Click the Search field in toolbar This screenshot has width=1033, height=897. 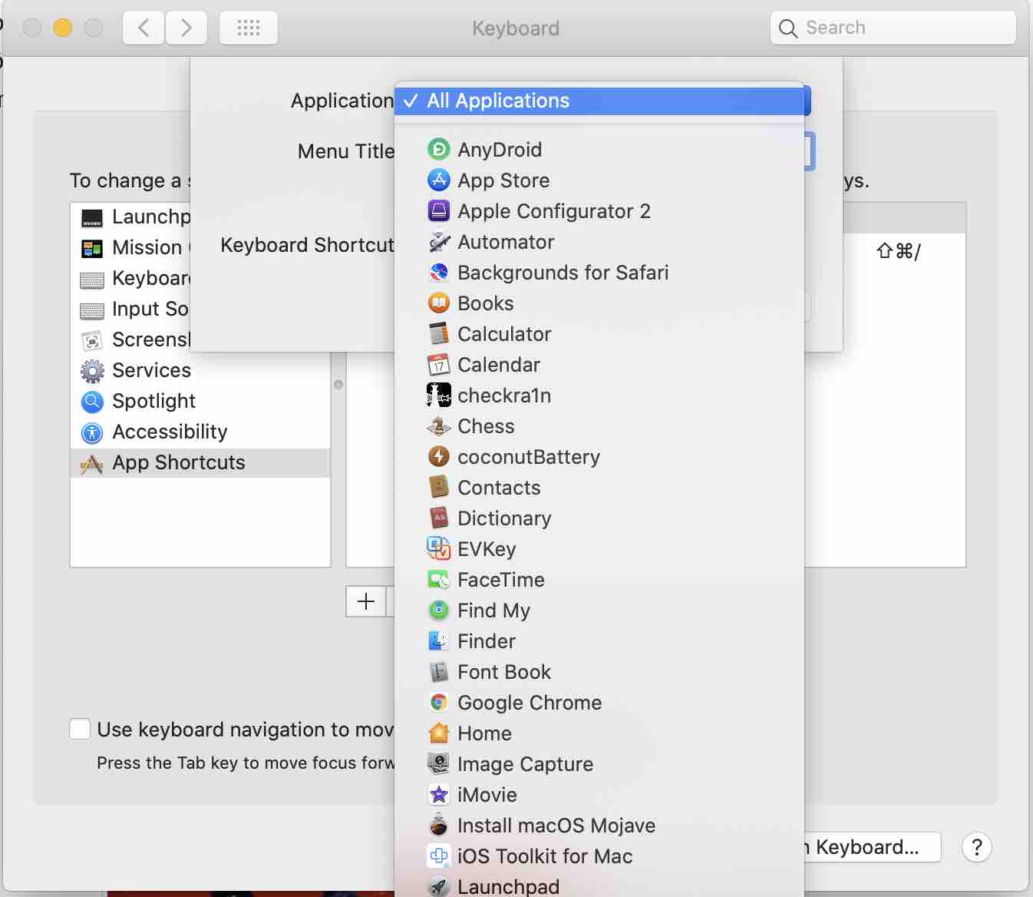893,28
